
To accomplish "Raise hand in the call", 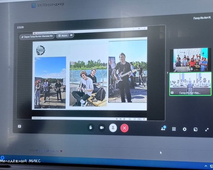I will (90, 127).
